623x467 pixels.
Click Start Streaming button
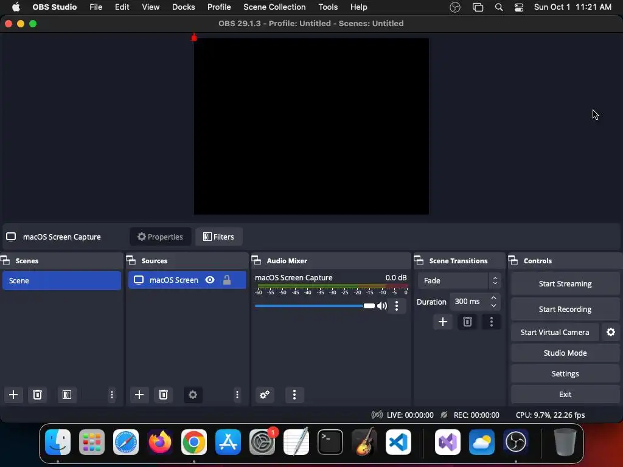pyautogui.click(x=565, y=283)
